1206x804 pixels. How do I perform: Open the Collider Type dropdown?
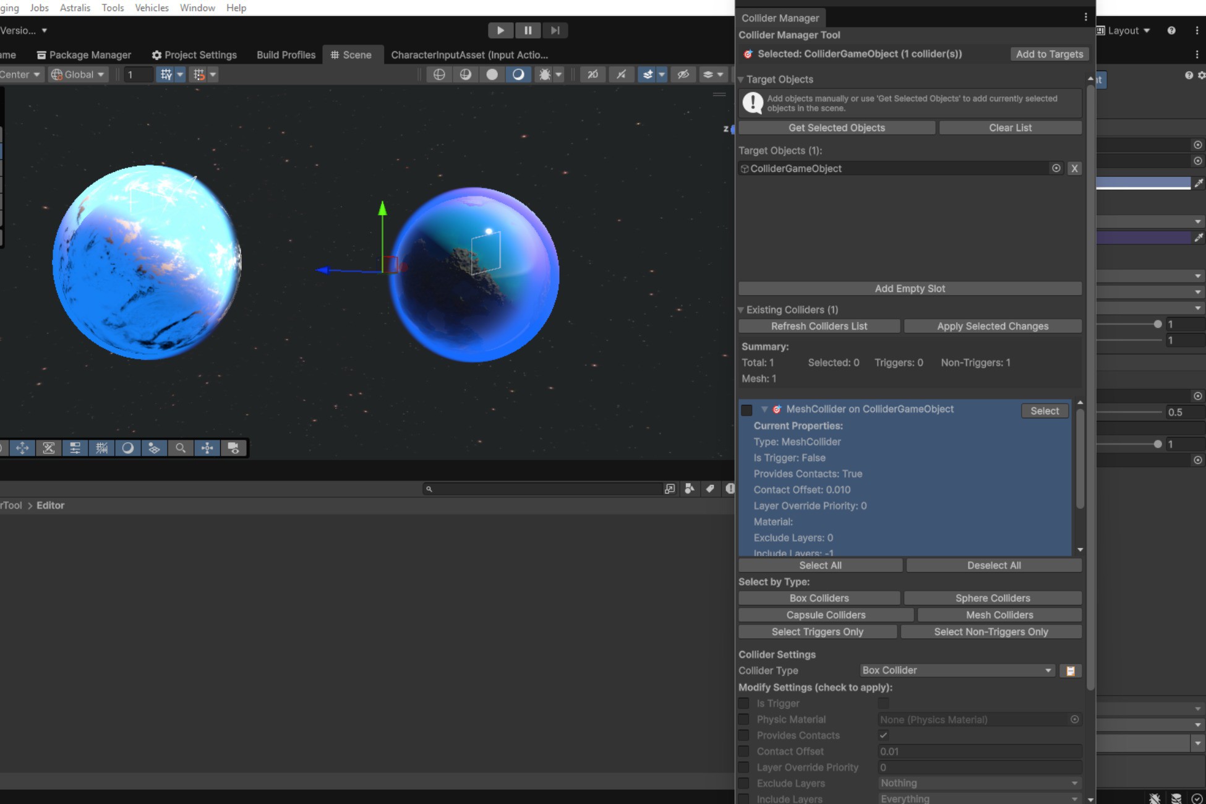coord(956,670)
